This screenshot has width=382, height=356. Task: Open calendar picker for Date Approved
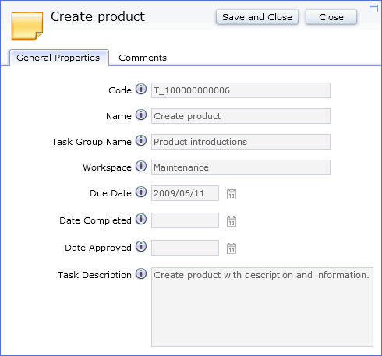pyautogui.click(x=232, y=248)
